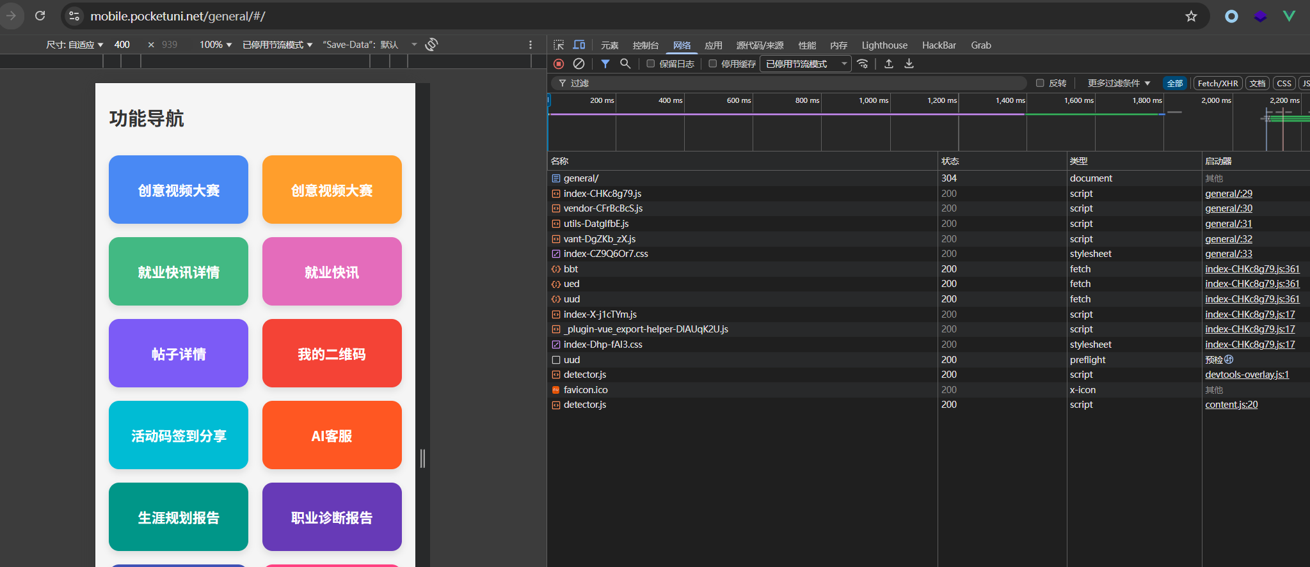Viewport: 1310px width, 567px height.
Task: Enable the 停用缓存 checkbox
Action: [712, 64]
